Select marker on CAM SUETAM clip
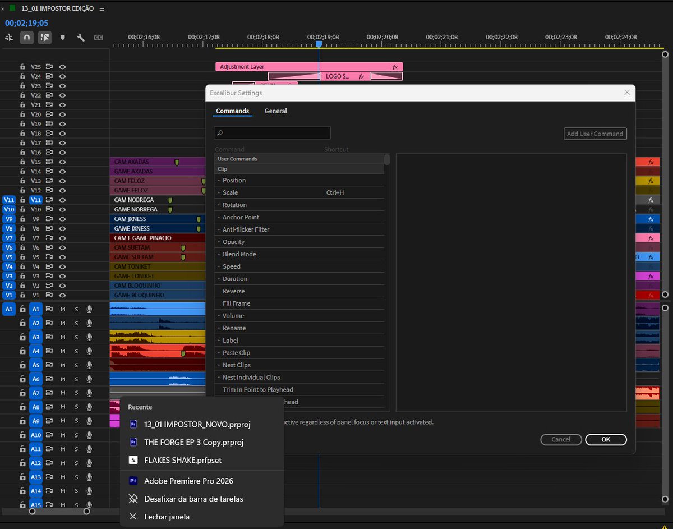Screen dimensions: 673x529 pos(183,248)
